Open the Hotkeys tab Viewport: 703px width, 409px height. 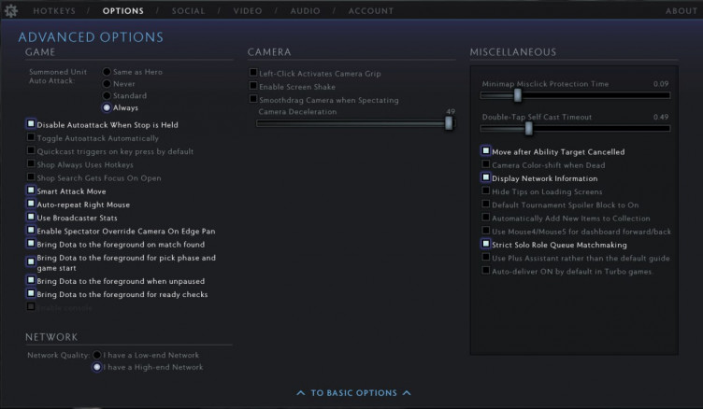click(x=55, y=10)
